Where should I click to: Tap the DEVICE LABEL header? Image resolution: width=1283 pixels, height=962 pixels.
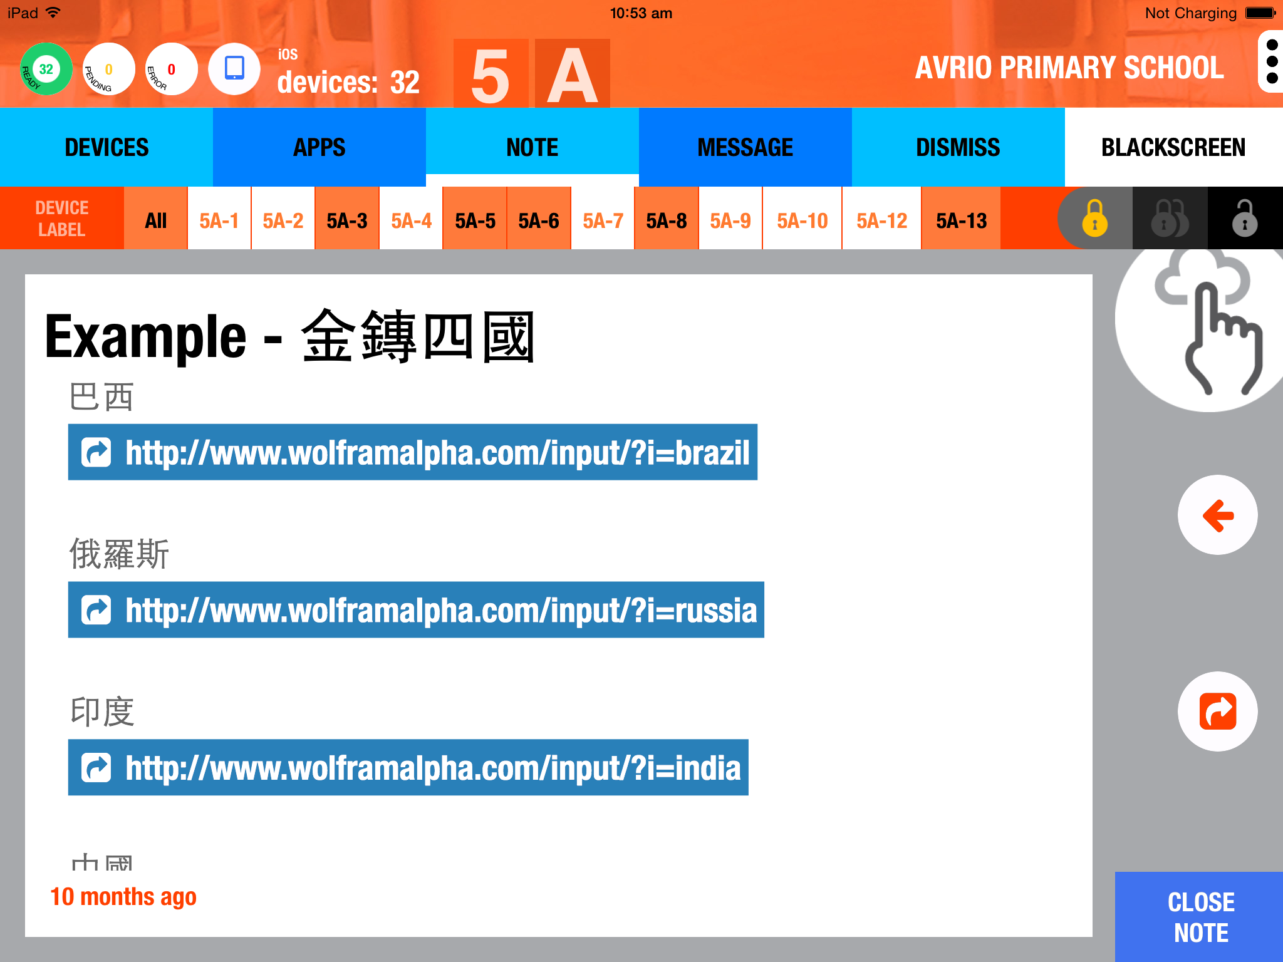click(61, 218)
